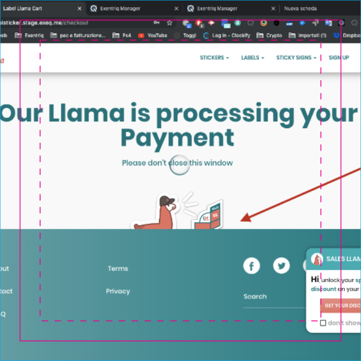The height and width of the screenshot is (361, 361).
Task: Open the Terms footer link
Action: pyautogui.click(x=118, y=269)
